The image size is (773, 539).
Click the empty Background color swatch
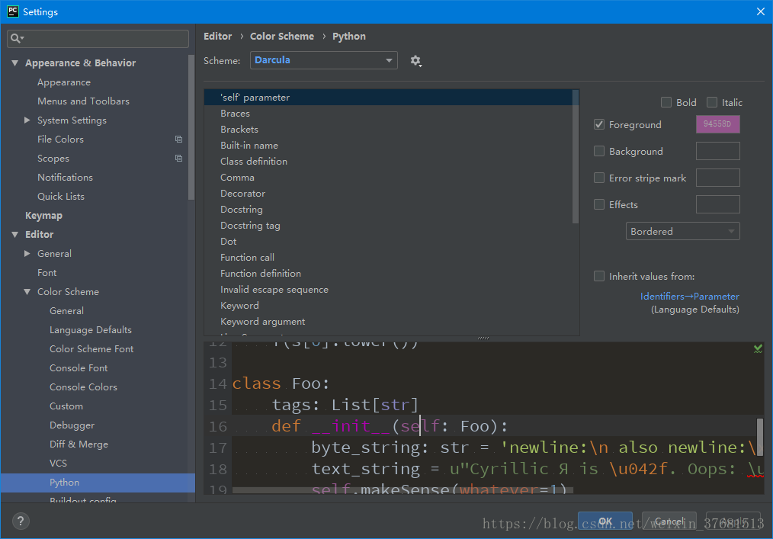(x=718, y=151)
